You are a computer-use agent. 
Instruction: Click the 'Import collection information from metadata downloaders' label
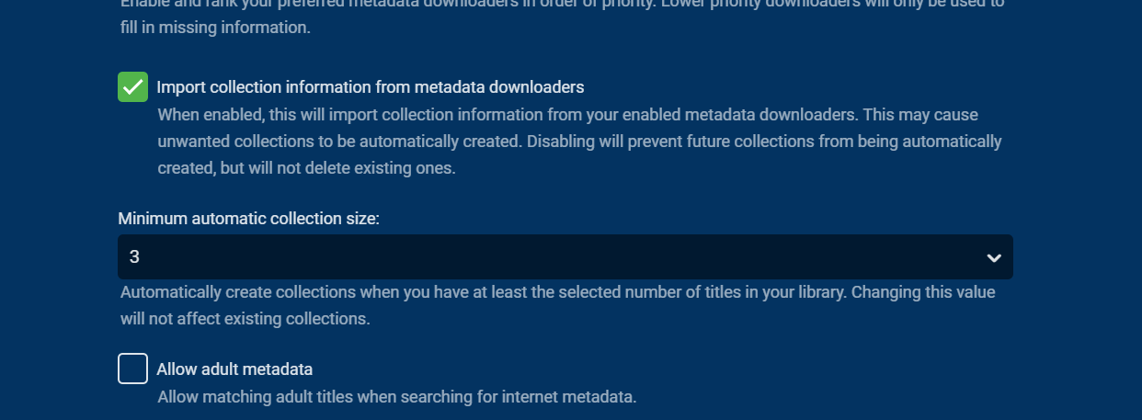tap(370, 87)
